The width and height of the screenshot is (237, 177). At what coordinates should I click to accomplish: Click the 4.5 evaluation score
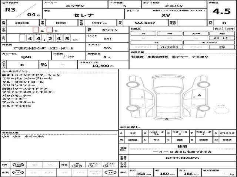[x=224, y=10]
